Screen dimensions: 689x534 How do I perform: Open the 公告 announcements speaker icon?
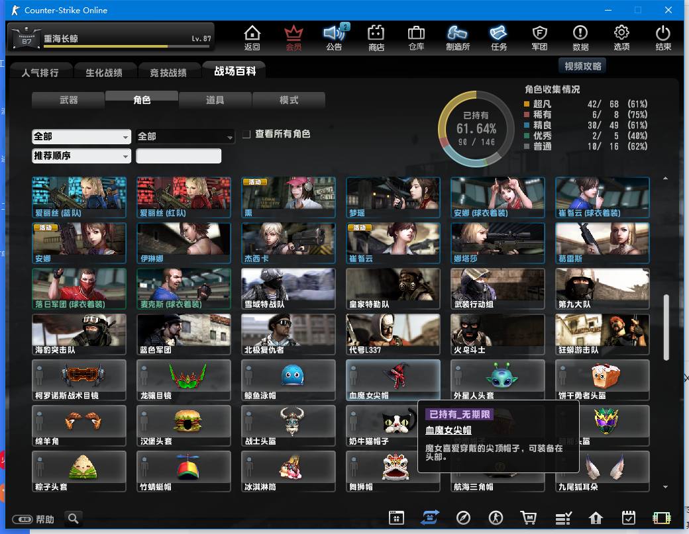pyautogui.click(x=335, y=38)
